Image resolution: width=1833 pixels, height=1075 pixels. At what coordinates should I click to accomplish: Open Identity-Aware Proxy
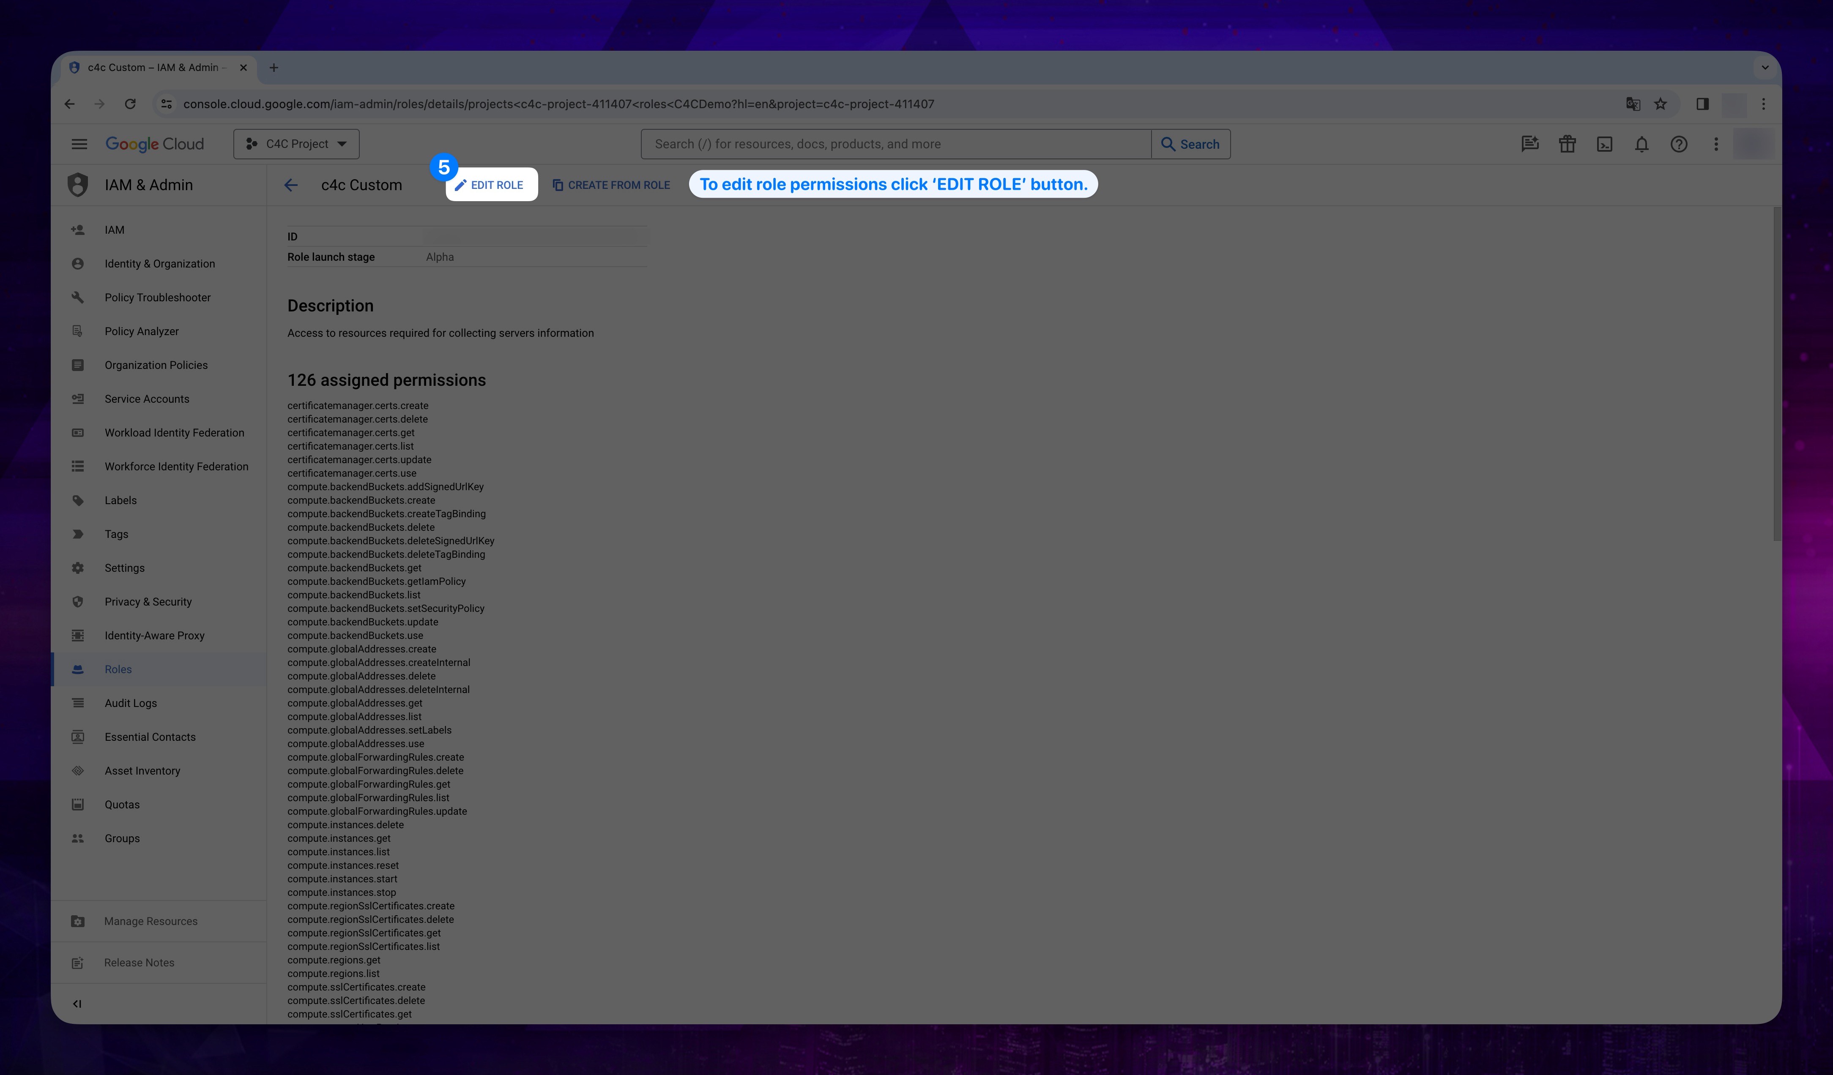[159, 635]
